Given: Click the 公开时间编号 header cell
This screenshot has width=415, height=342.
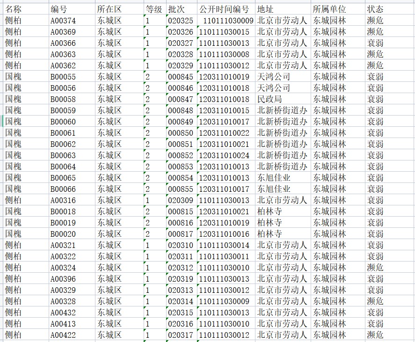Looking at the screenshot, I should (224, 9).
